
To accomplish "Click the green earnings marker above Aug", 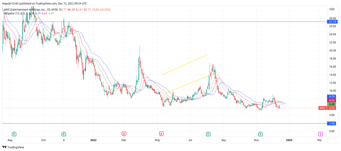I will 14,134.
